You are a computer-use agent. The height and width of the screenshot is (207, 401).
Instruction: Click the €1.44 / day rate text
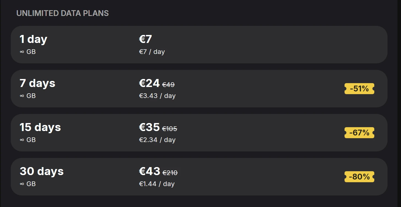157,184
